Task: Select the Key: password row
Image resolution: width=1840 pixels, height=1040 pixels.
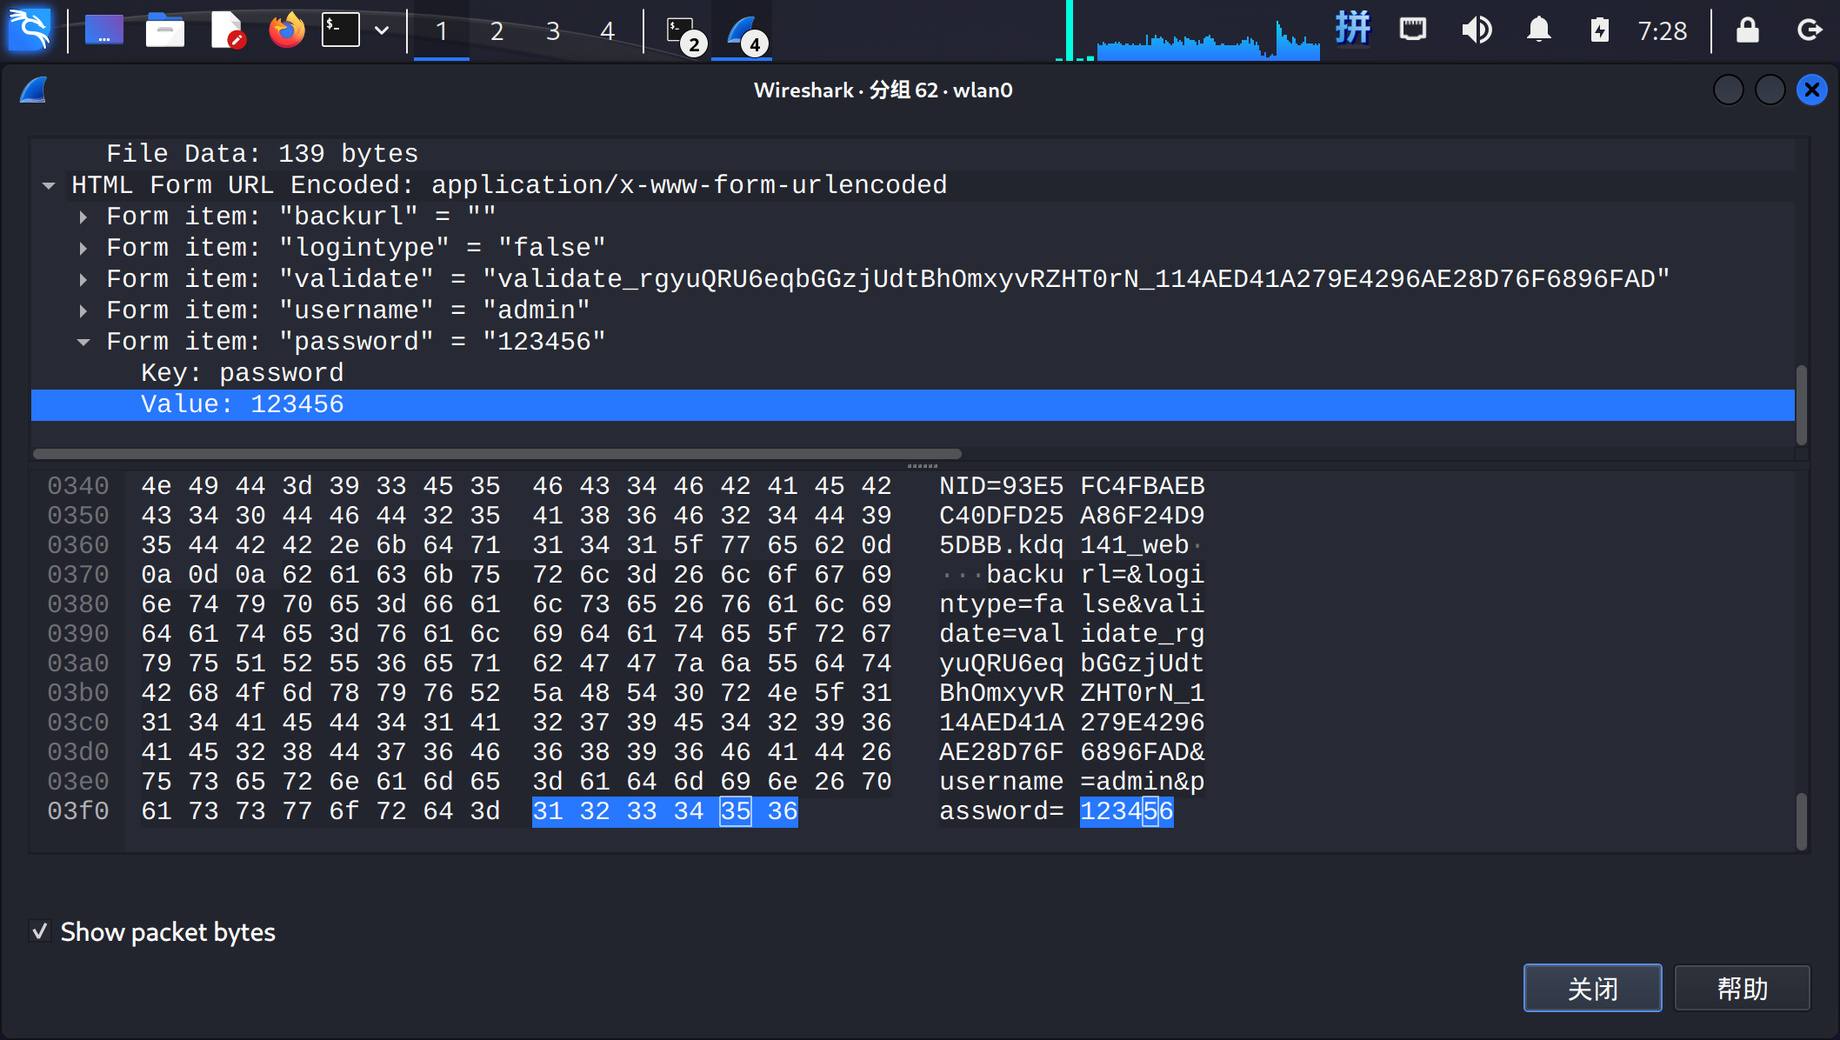Action: point(913,373)
